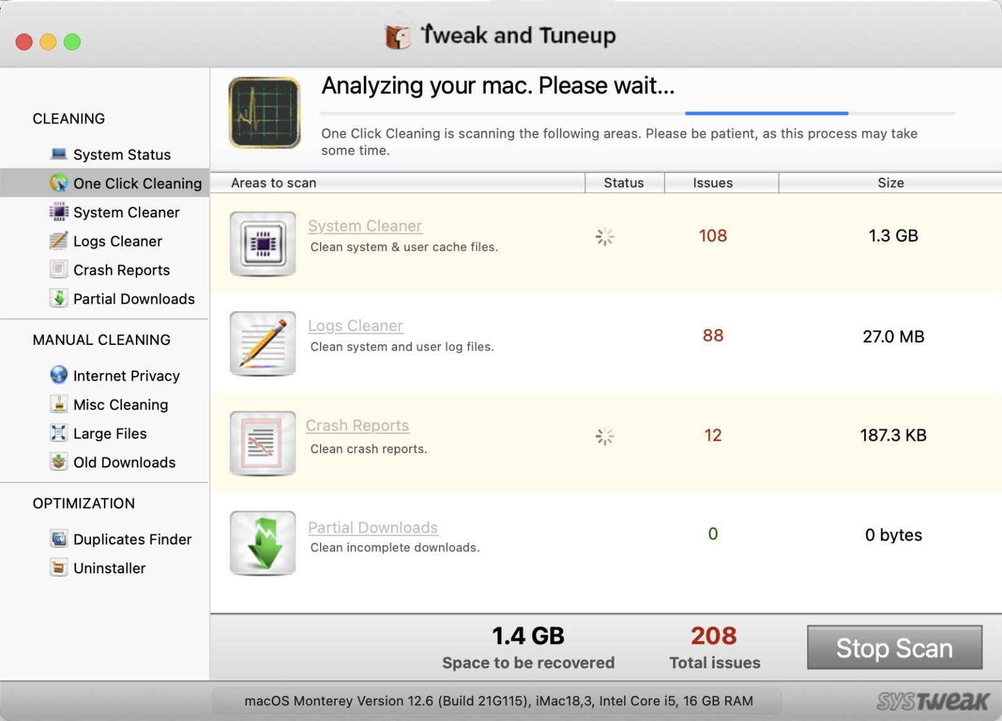Click the large System Cleaner chip icon in the scan list
The height and width of the screenshot is (721, 1002).
(x=263, y=243)
